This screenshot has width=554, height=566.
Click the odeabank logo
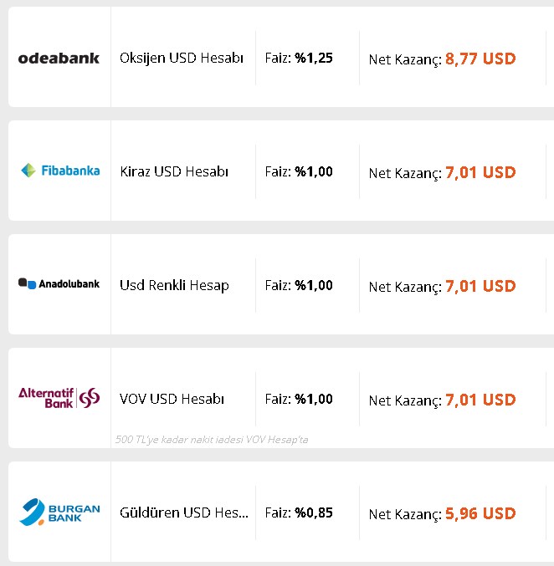click(59, 59)
